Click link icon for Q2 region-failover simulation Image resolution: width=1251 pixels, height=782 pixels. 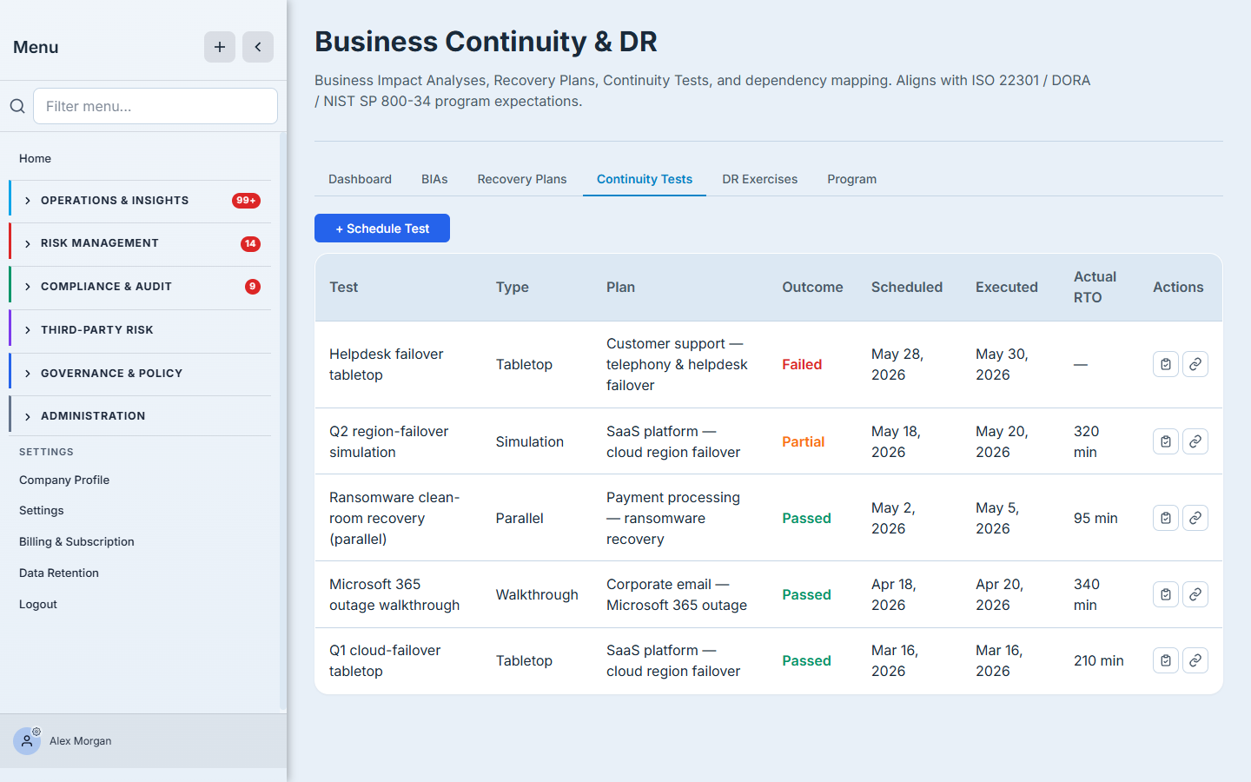tap(1195, 441)
